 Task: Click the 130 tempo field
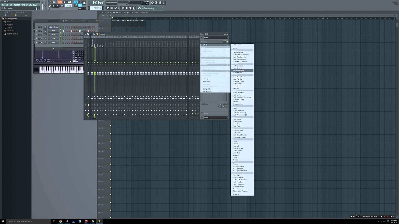click(68, 6)
